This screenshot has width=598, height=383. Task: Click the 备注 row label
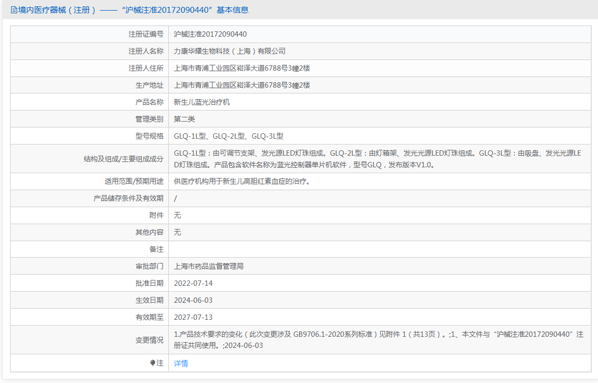(156, 249)
